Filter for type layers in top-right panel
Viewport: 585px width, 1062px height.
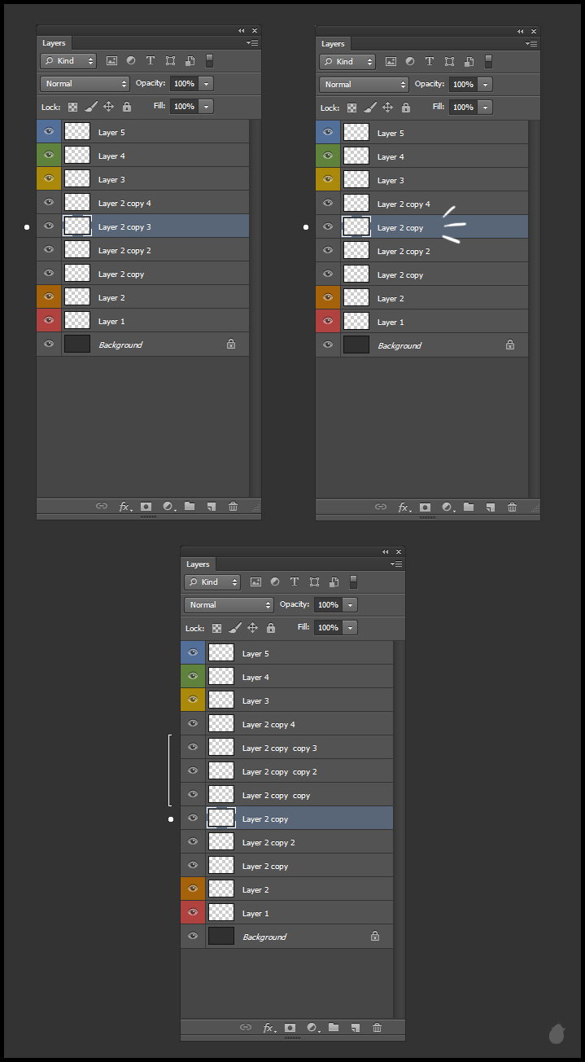point(430,62)
